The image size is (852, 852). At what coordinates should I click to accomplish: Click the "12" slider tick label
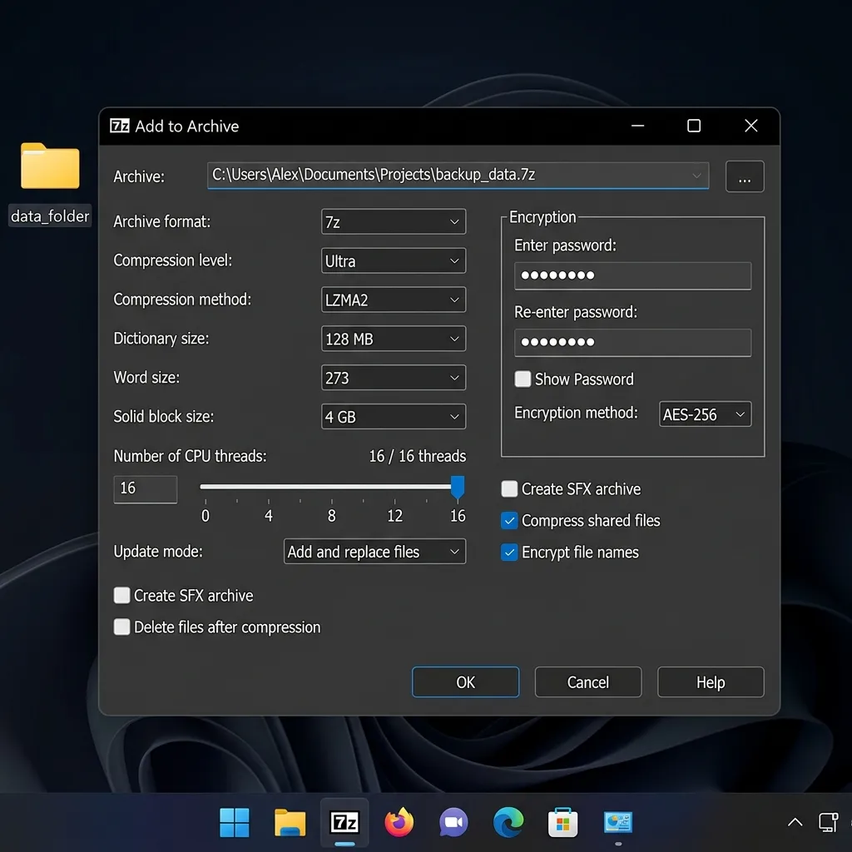394,515
